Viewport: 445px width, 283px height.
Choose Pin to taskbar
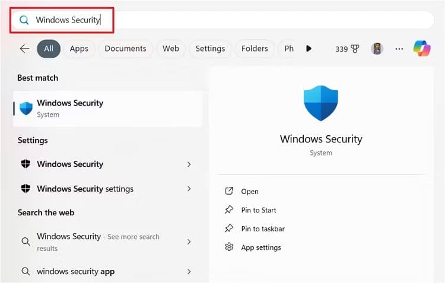[263, 229]
